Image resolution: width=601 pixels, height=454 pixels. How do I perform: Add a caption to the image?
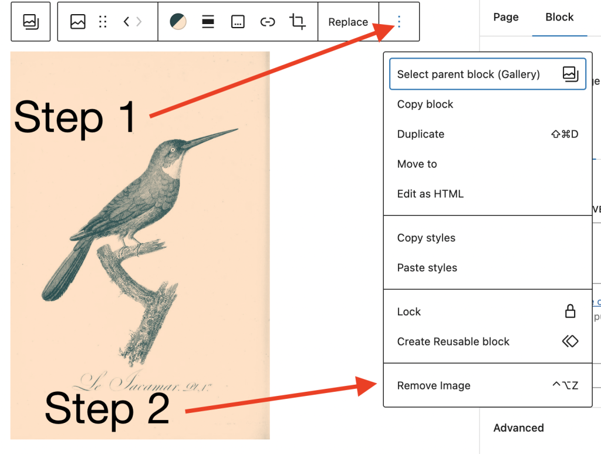tap(238, 21)
